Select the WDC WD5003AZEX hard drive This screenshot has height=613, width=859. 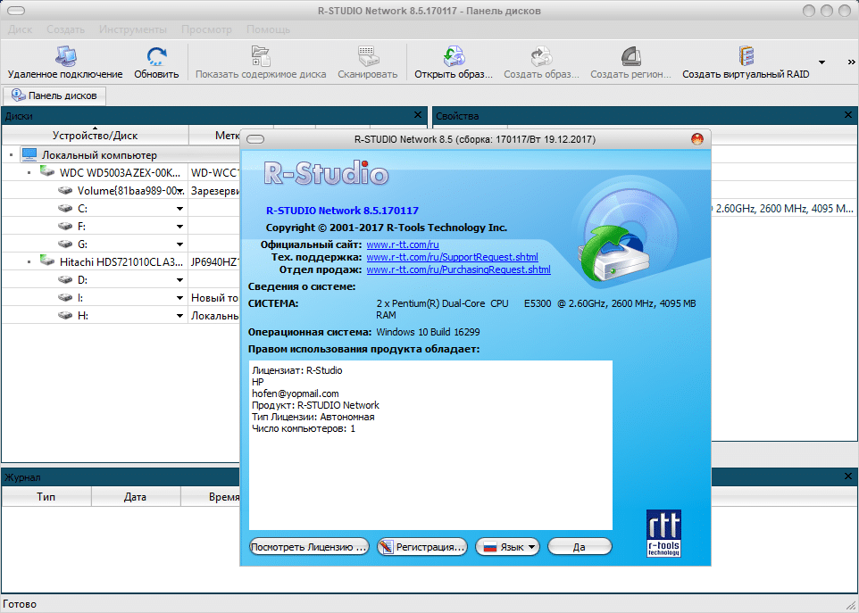[120, 172]
